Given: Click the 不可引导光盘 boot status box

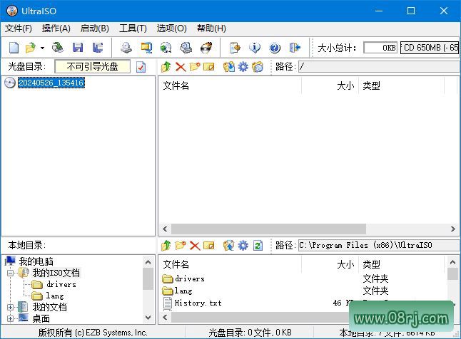Looking at the screenshot, I should coord(92,67).
